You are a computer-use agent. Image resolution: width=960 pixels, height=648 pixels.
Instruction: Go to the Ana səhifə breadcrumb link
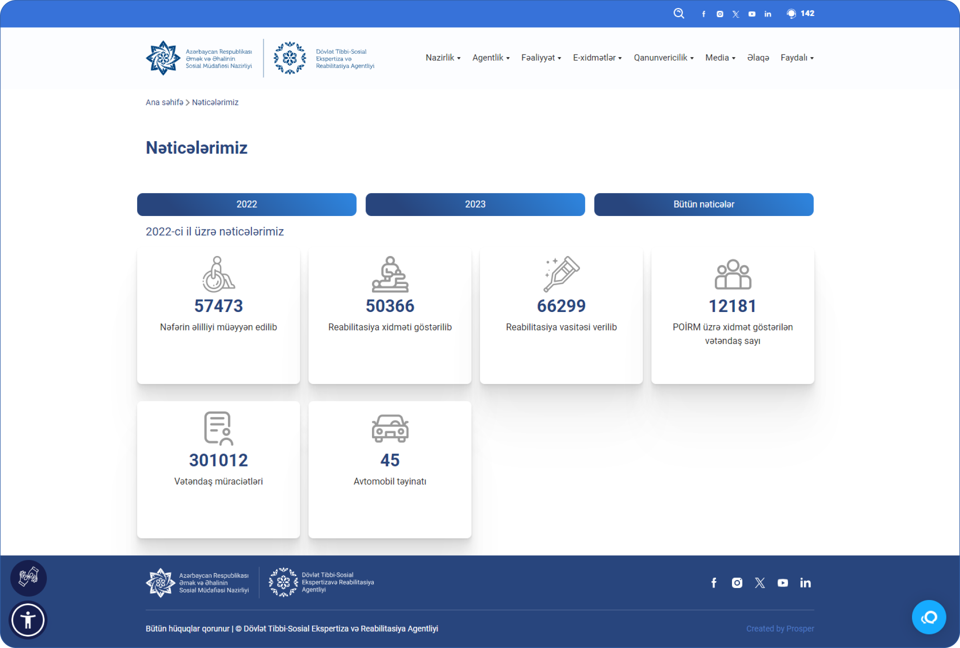pos(164,102)
